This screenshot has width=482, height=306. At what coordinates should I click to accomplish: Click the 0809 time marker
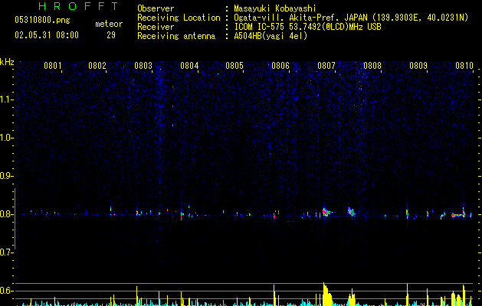coord(418,66)
